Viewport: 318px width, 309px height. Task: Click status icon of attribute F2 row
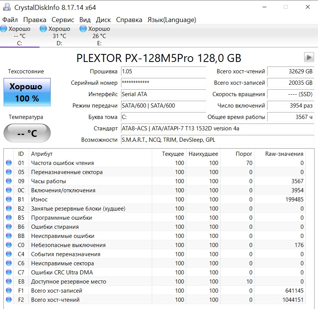pos(9,300)
